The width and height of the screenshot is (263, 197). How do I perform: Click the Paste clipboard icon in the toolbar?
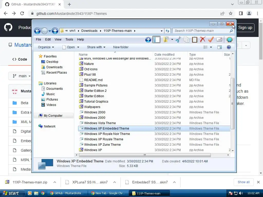coord(195,40)
